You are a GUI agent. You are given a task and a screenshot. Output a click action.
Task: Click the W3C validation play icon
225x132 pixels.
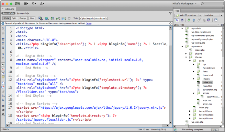[58, 18]
